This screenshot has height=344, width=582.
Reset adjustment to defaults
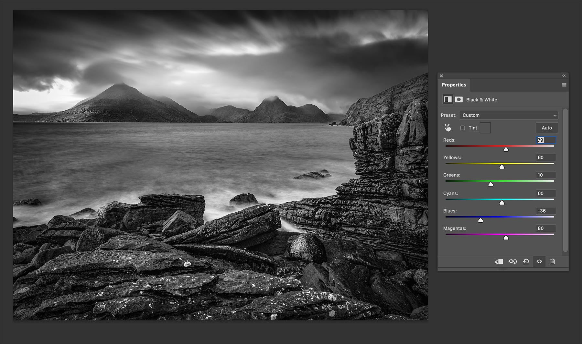[x=526, y=261]
